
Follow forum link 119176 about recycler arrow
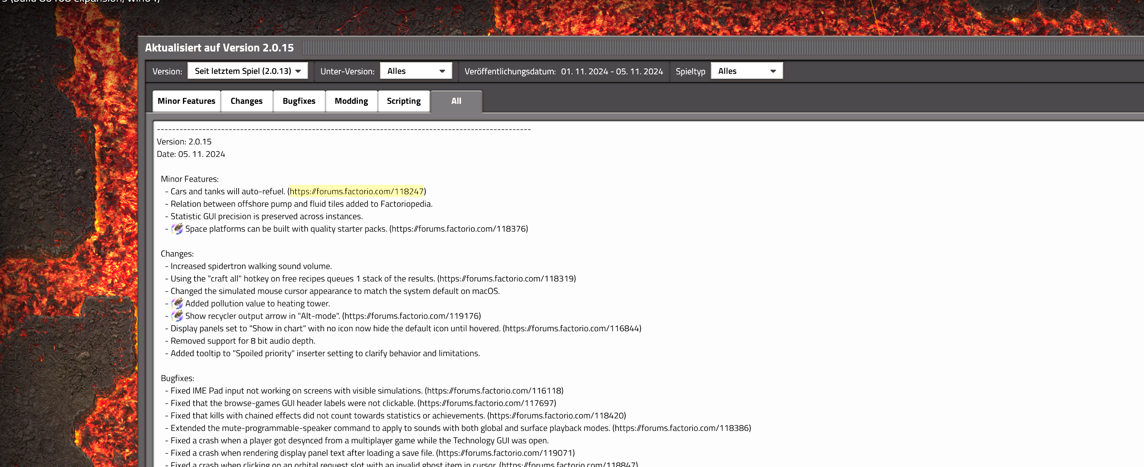tap(412, 316)
